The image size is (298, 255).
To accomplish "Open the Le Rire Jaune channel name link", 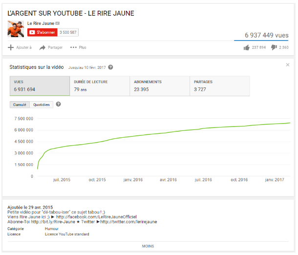I will pos(41,23).
